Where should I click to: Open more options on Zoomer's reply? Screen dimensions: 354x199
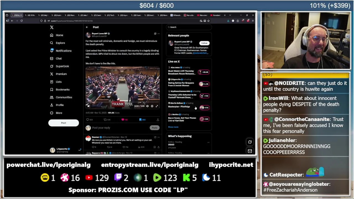point(158,137)
